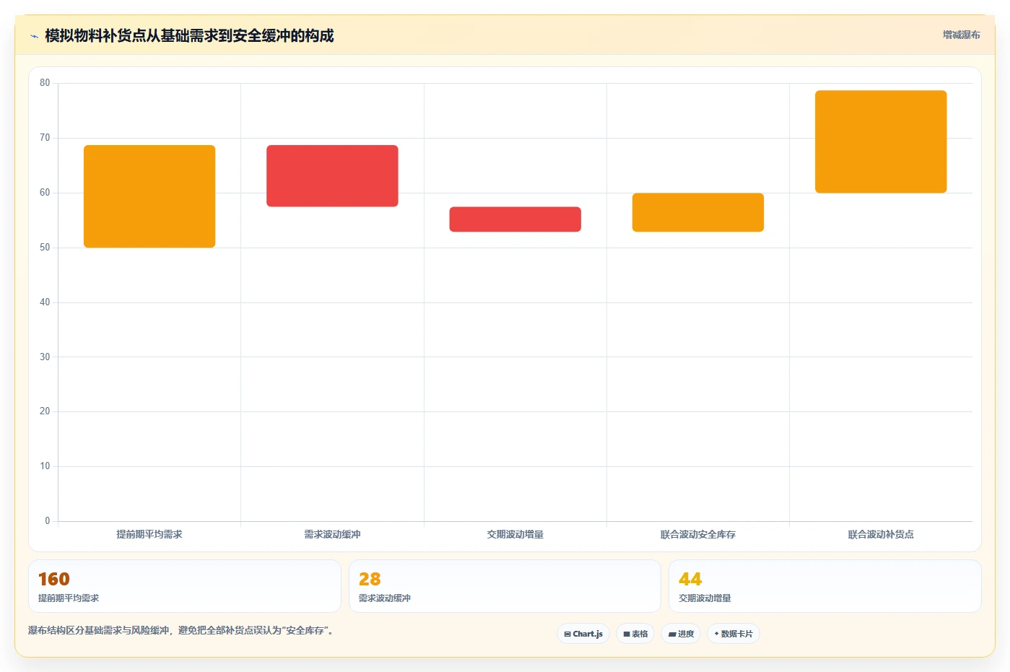Click the lightning icon beside the chart title
Screen dimensions: 1010x672
click(x=34, y=36)
